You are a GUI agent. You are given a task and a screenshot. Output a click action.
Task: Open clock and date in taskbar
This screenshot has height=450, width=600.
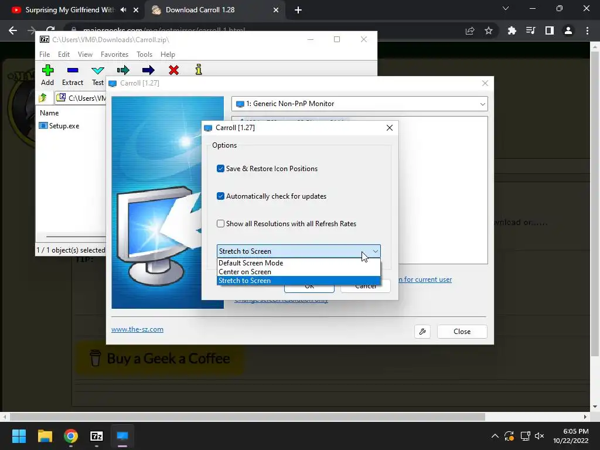point(571,436)
